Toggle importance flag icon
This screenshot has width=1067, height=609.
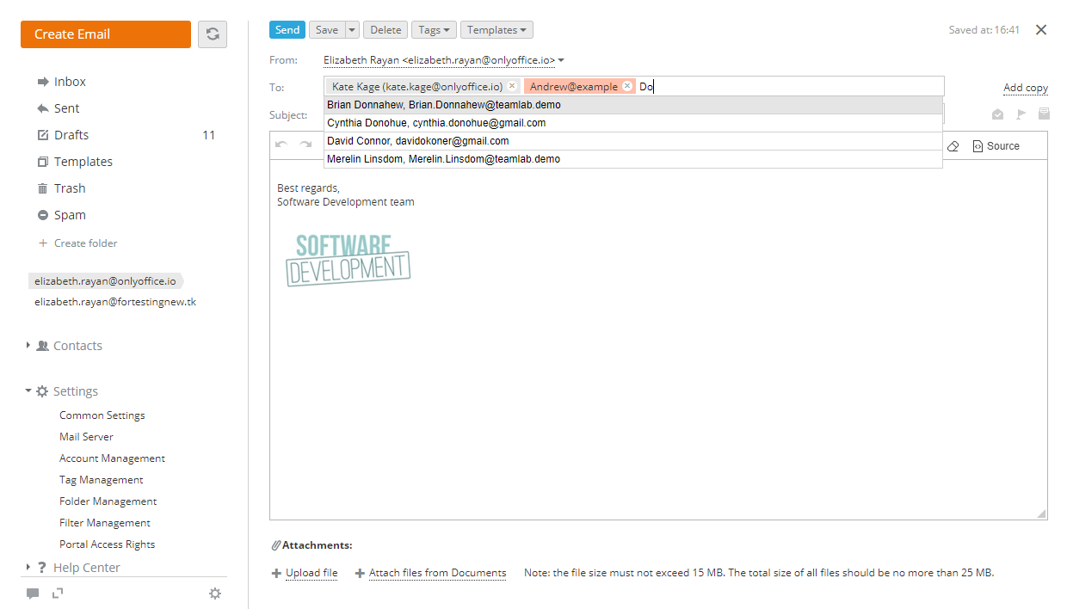tap(1021, 114)
